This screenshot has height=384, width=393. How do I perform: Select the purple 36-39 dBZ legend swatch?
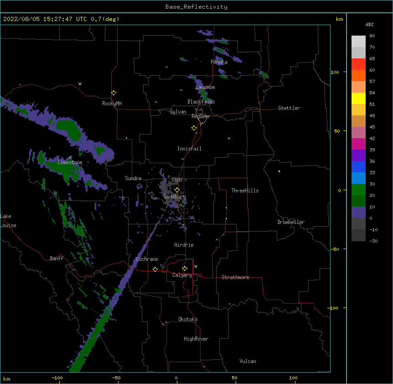(358, 156)
